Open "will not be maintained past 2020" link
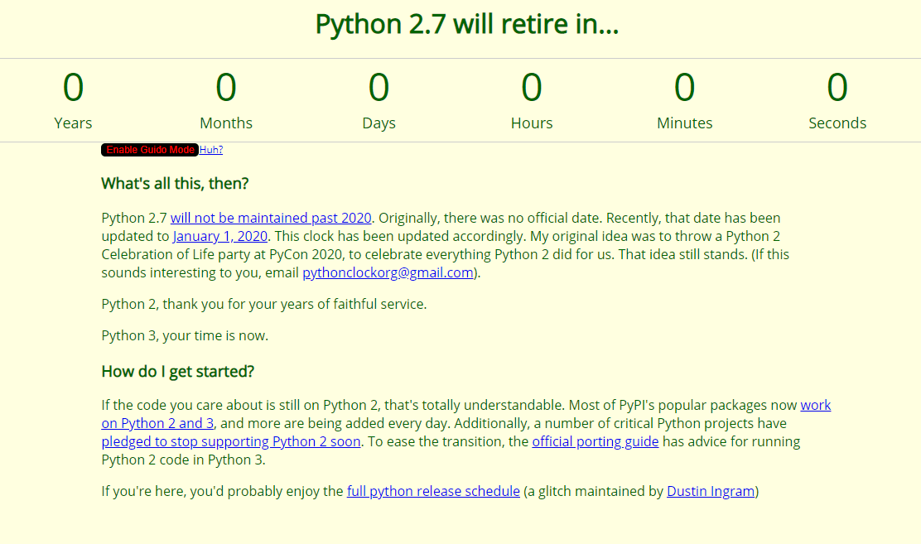The width and height of the screenshot is (921, 544). pyautogui.click(x=271, y=218)
